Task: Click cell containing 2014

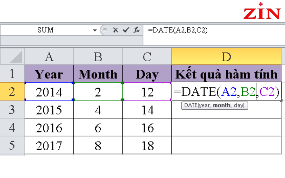Action: 49,91
